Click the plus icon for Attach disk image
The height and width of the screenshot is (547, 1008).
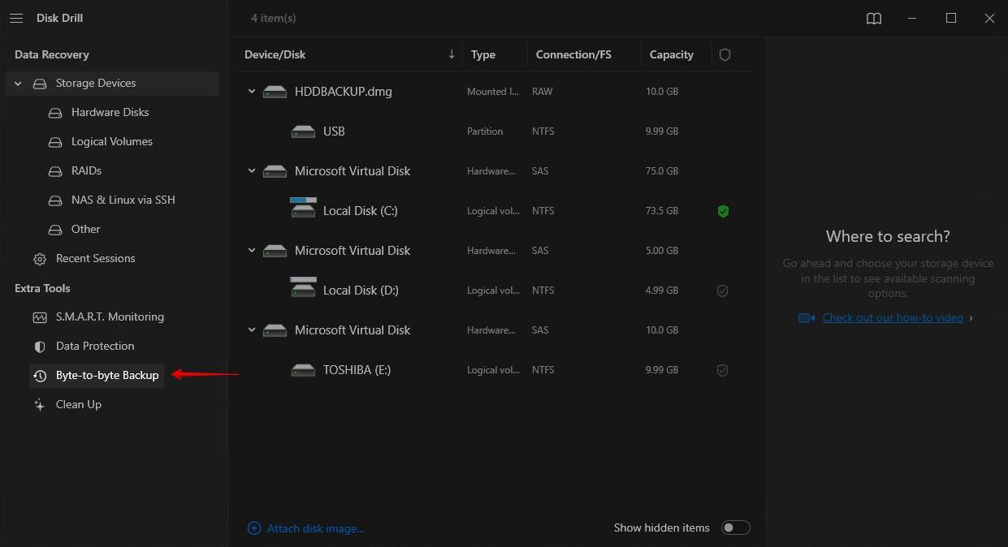coord(254,528)
